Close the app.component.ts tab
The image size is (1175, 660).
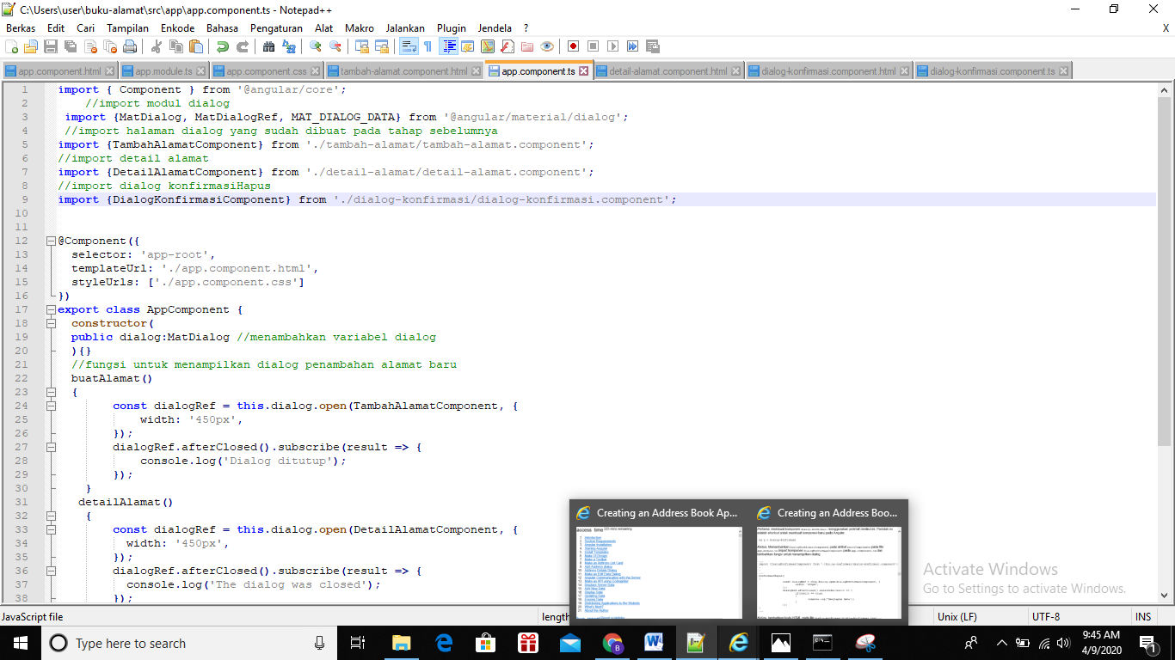pos(584,71)
